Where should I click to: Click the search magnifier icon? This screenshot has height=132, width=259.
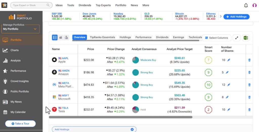pos(48,5)
